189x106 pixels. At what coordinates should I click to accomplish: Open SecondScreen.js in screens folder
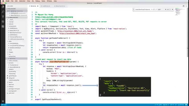(x=15, y=67)
